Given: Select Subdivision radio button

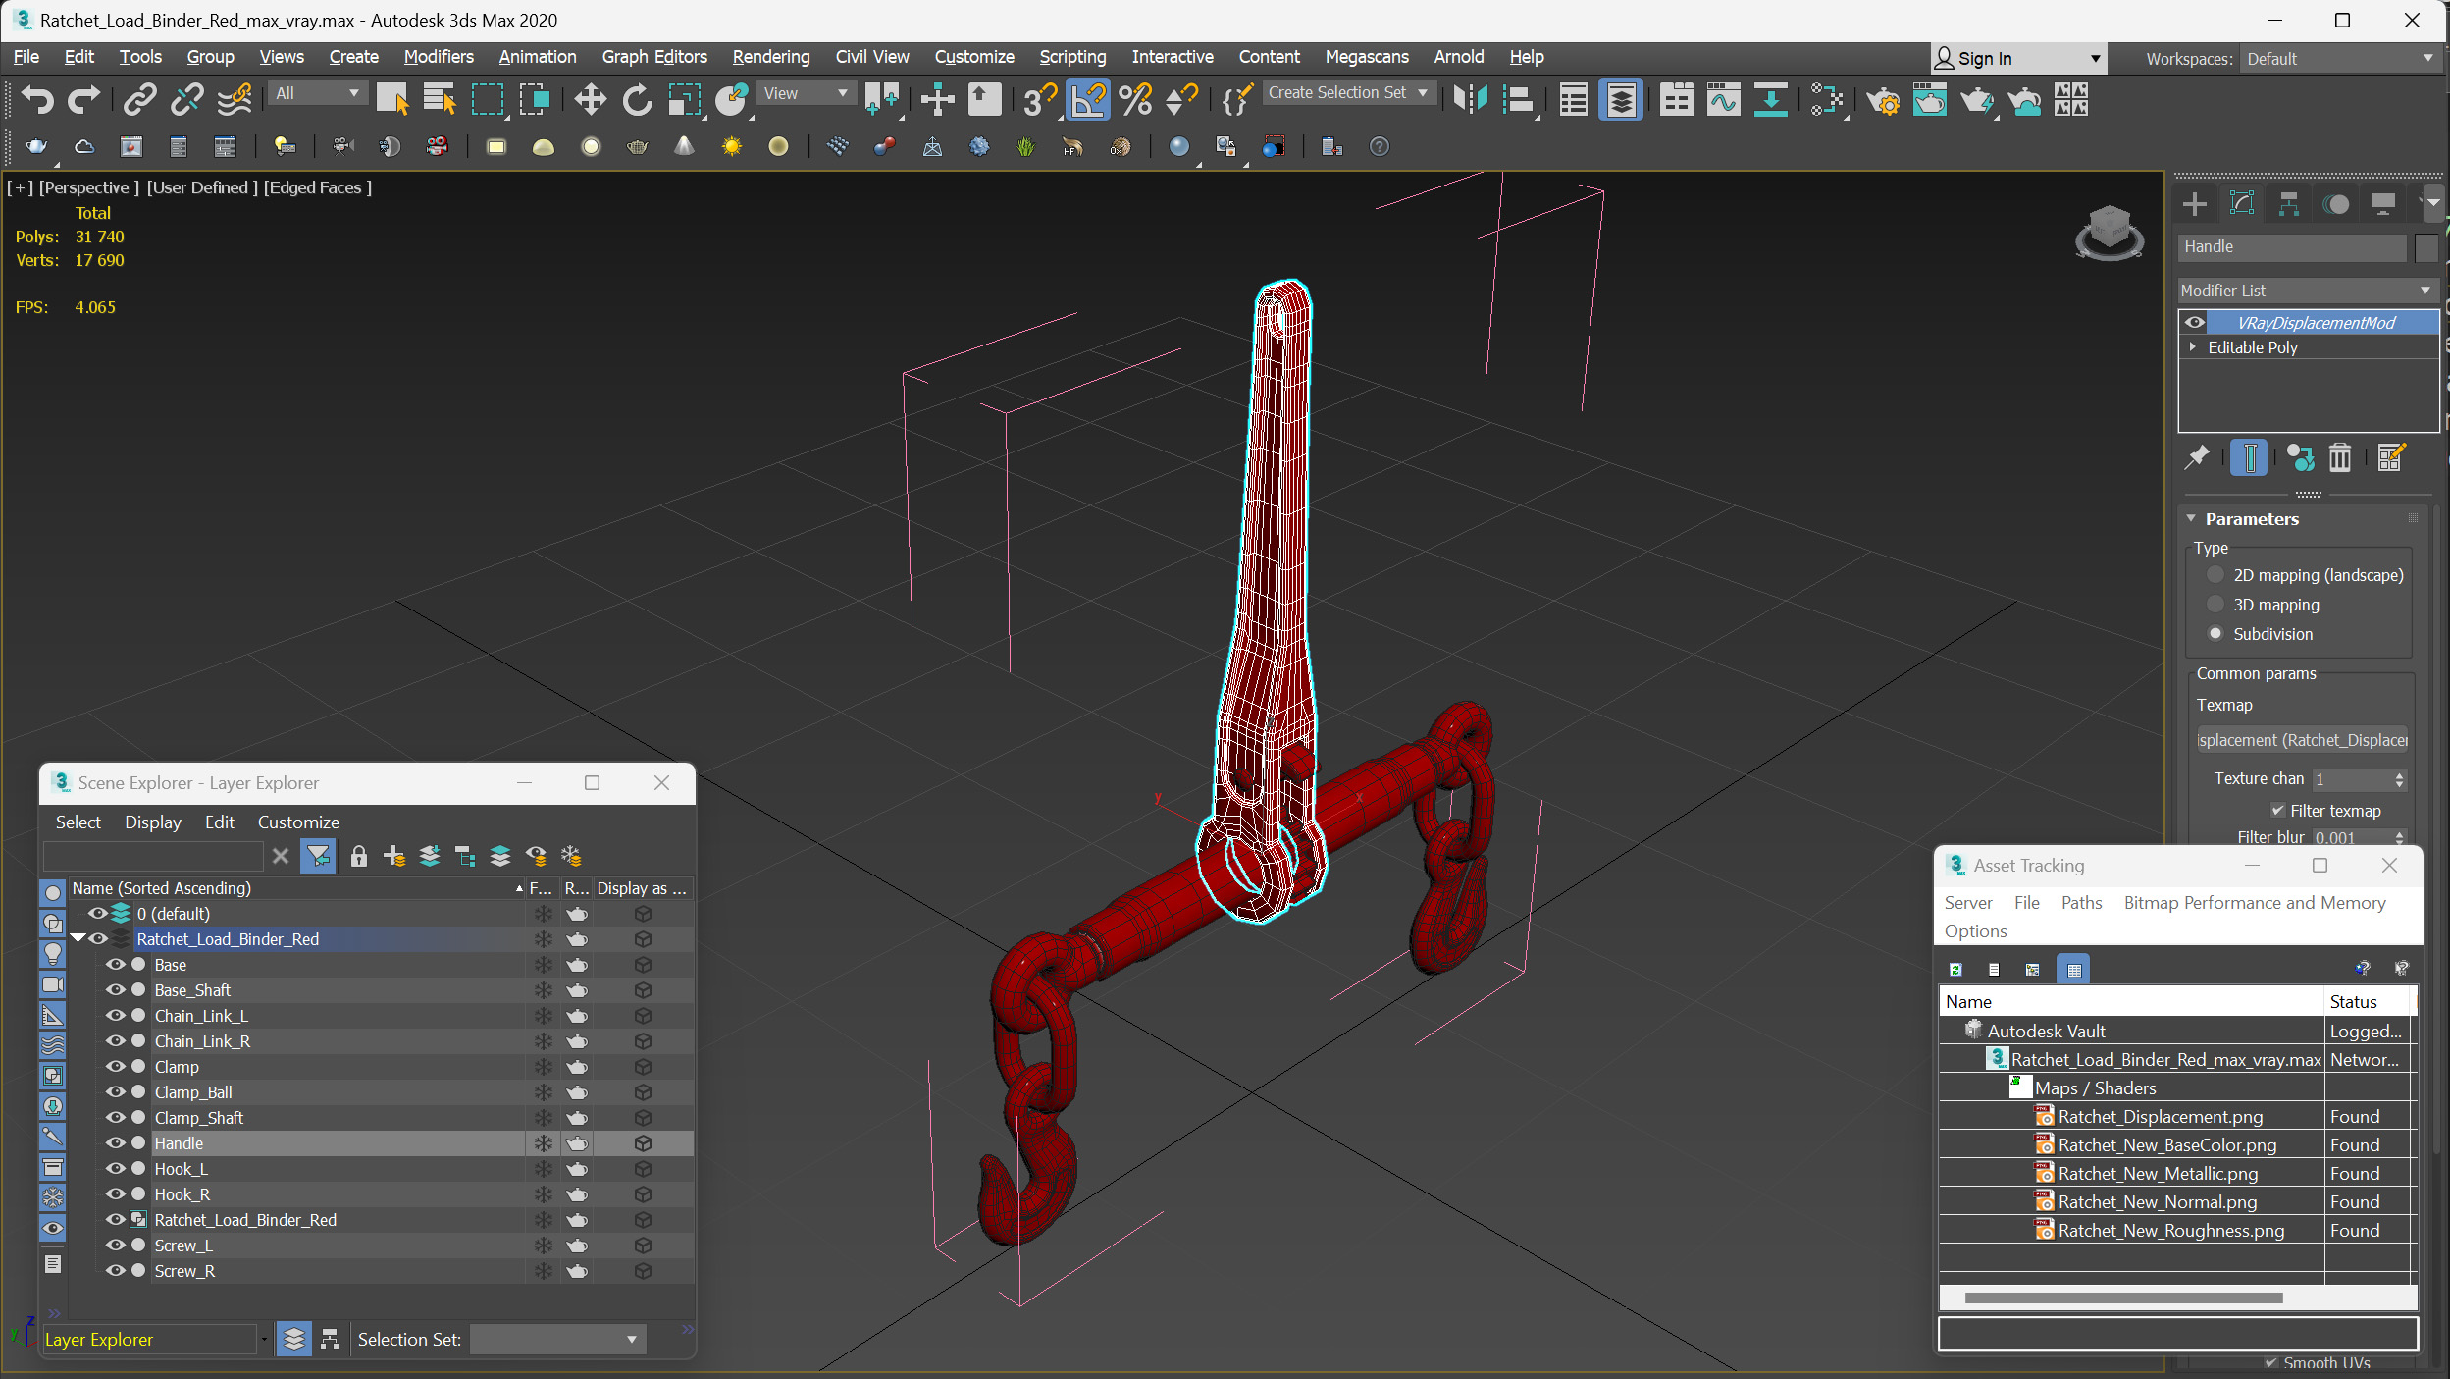Looking at the screenshot, I should (2215, 634).
